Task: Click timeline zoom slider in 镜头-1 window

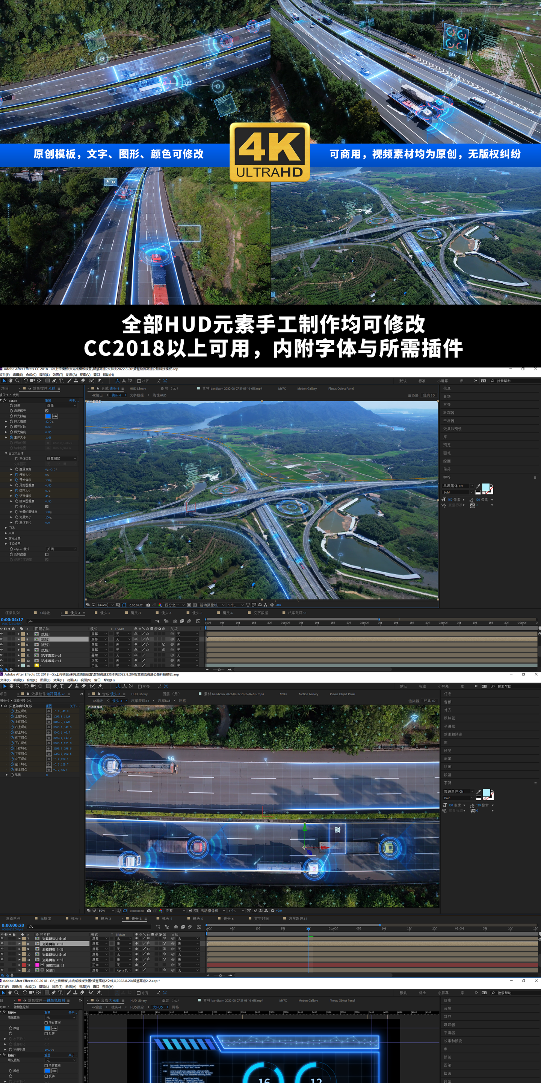Action: 219,669
